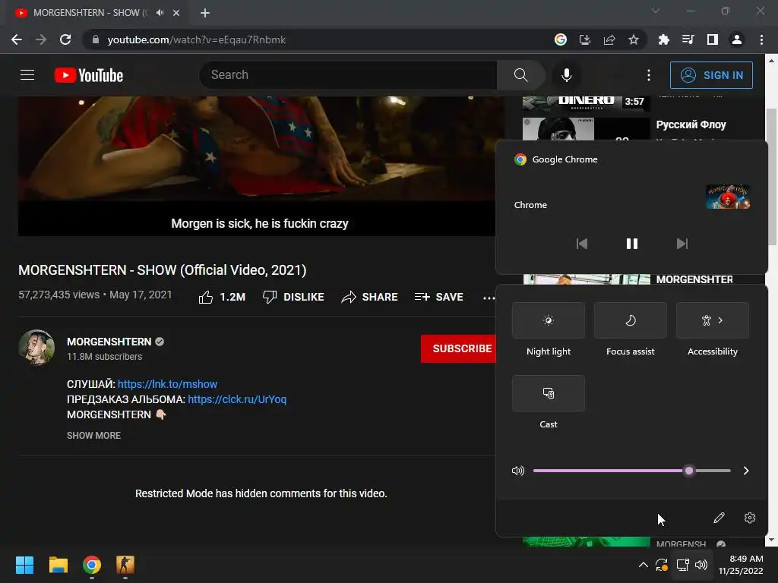Skip to next track in media flyout

(682, 244)
